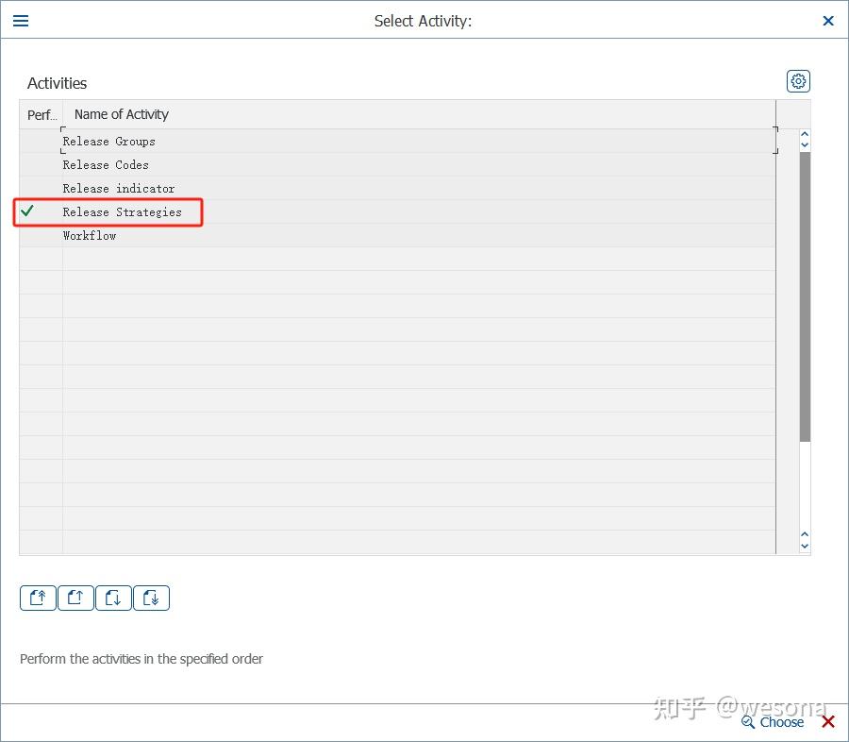Click the red Cancel X at bottom right
The height and width of the screenshot is (742, 849).
(827, 721)
